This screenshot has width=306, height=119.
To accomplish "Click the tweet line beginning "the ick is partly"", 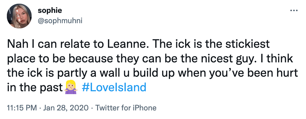I will pos(149,73).
